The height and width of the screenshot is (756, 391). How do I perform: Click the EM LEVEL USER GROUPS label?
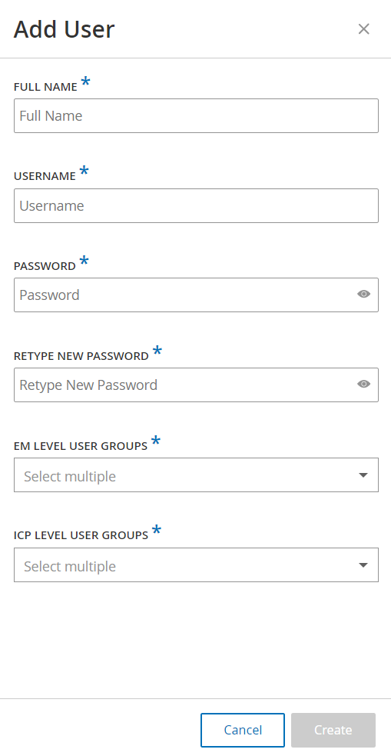click(x=81, y=446)
